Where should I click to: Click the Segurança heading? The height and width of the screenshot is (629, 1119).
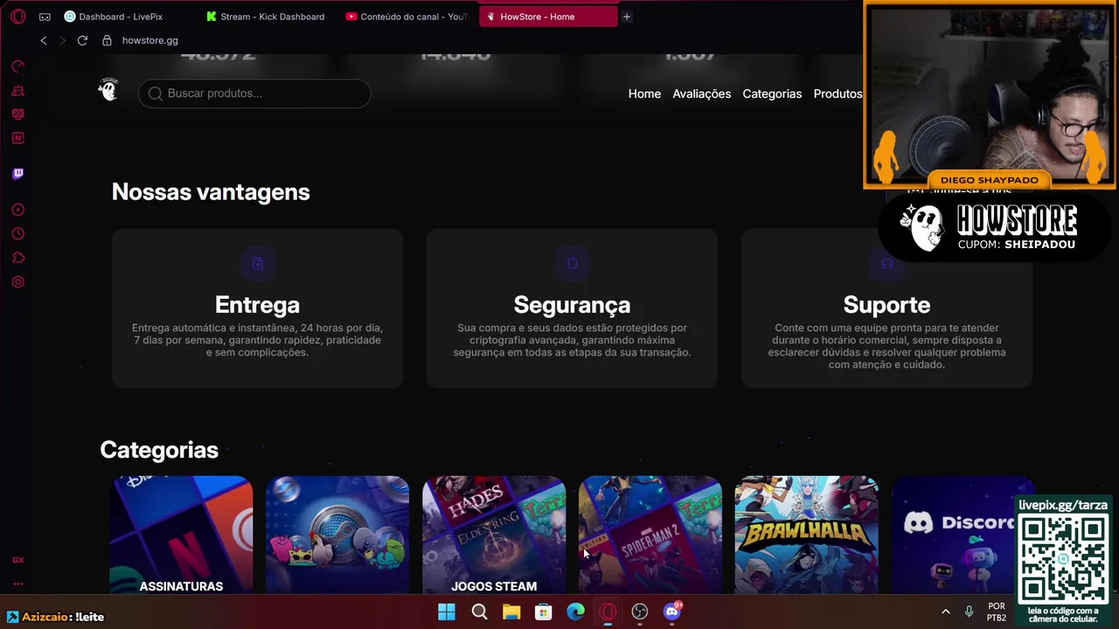tap(572, 304)
